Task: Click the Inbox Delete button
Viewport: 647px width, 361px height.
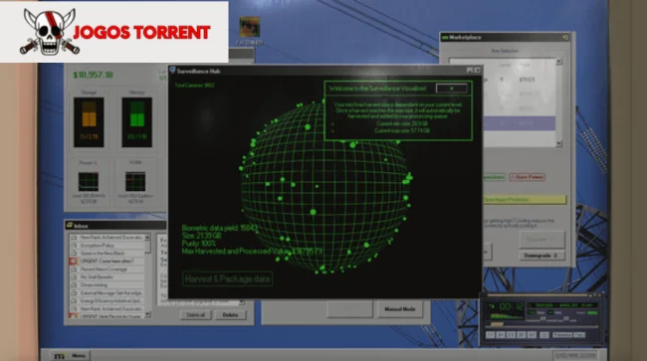Action: tap(230, 315)
